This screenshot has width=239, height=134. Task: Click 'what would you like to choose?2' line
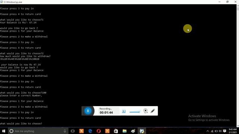click(x=22, y=54)
